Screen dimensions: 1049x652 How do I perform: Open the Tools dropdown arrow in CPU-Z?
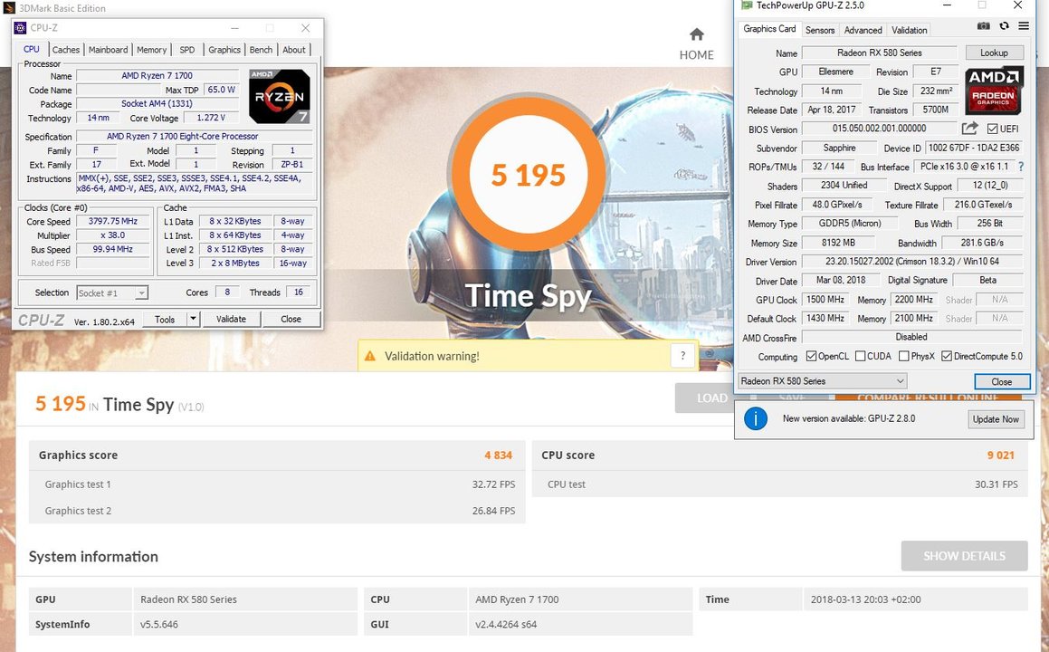click(193, 319)
